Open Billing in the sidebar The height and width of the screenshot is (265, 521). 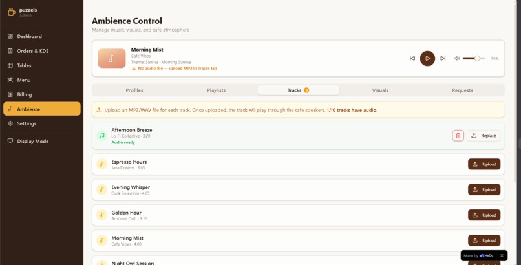42,94
